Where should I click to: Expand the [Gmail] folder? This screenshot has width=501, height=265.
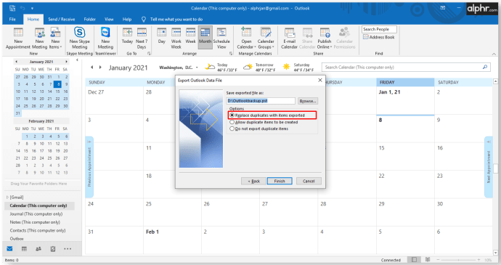pyautogui.click(x=7, y=197)
